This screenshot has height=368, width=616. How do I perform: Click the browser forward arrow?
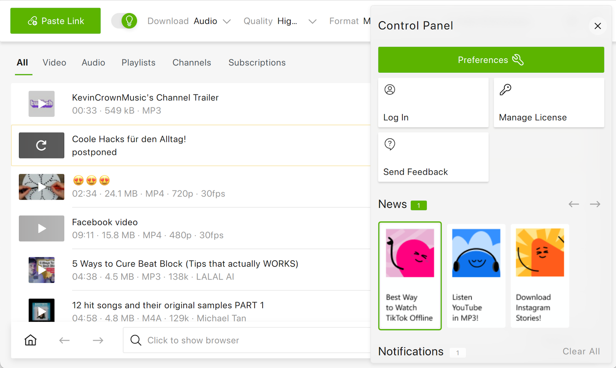[98, 340]
